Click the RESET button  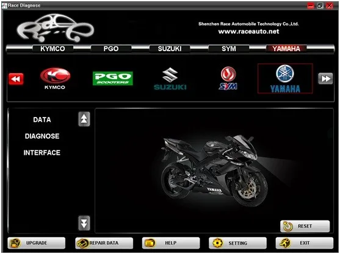tap(305, 226)
